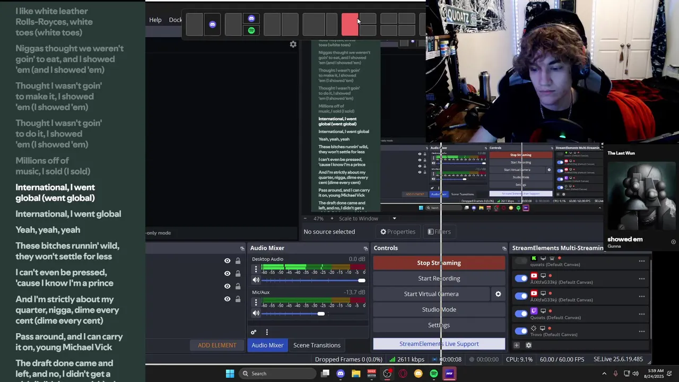This screenshot has height=382, width=679.
Task: Click Start Recording button
Action: [x=439, y=279]
